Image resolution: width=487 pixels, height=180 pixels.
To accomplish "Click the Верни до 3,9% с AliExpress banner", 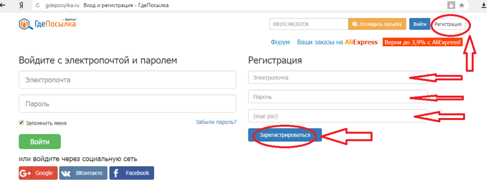I will click(x=423, y=42).
